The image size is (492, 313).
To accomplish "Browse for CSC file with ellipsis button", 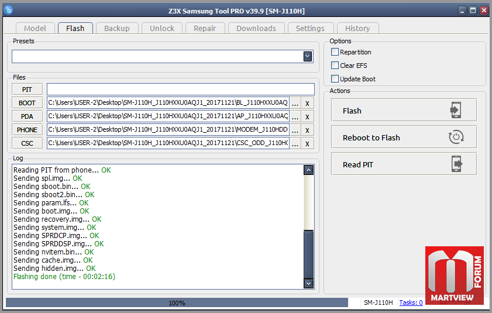I will point(295,143).
